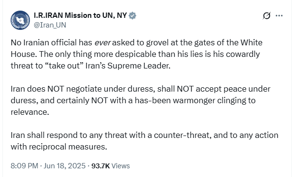Click the phrase reciprocal measures
Screen dimensions: 292x177
(x=68, y=147)
